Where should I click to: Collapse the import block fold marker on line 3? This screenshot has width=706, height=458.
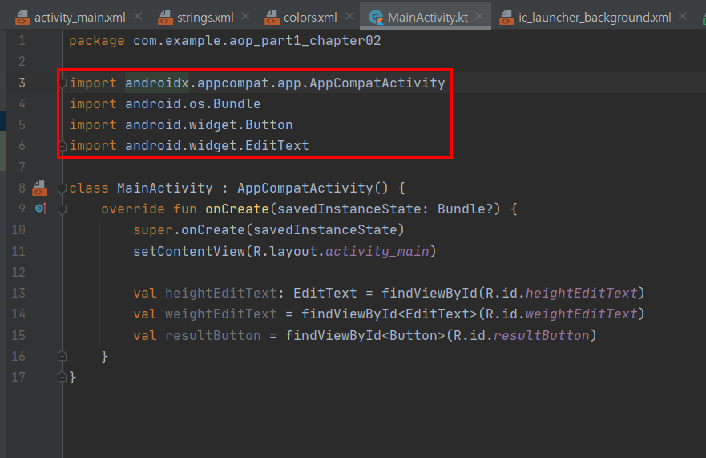63,83
